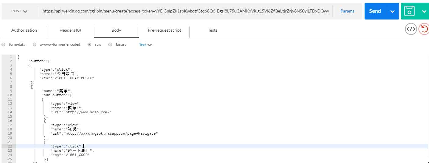Open the POST method dropdown
The image size is (429, 163).
(x=19, y=11)
